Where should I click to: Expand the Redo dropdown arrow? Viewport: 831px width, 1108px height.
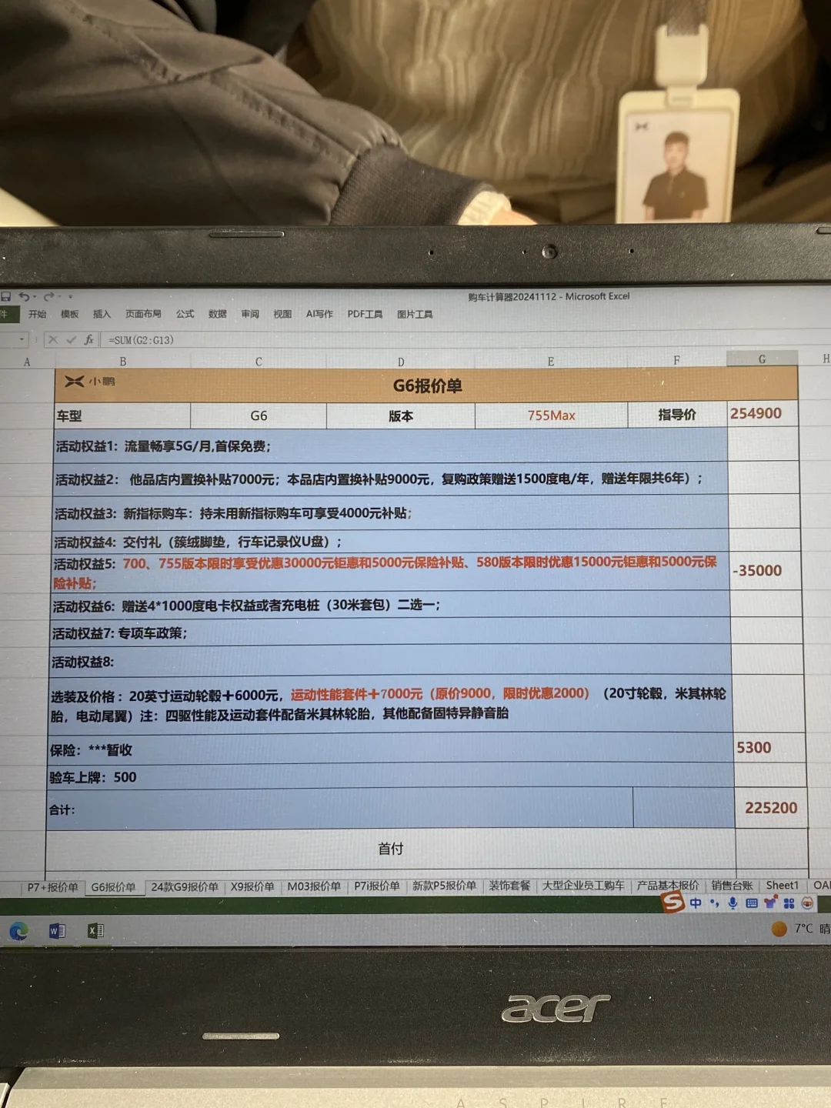pyautogui.click(x=61, y=296)
